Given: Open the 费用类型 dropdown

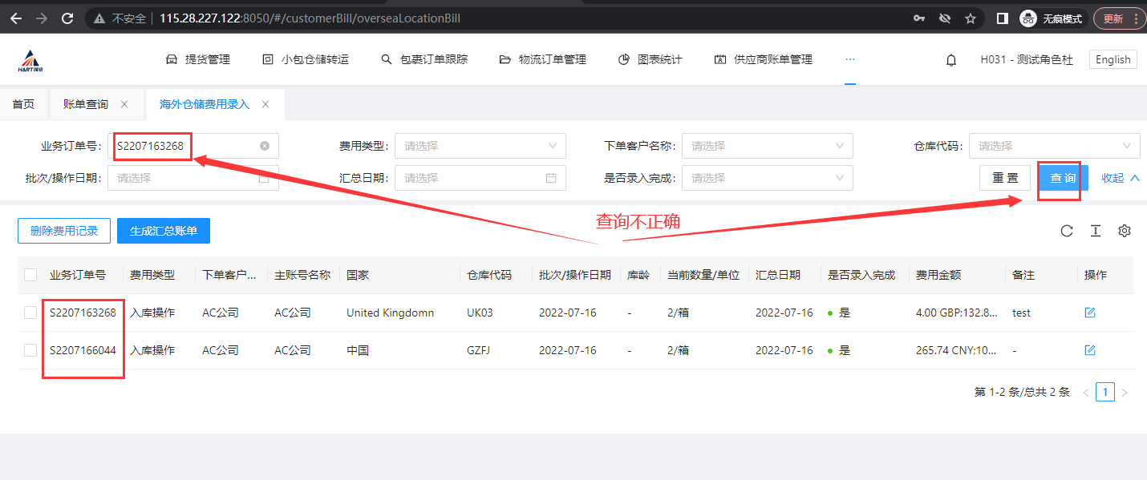Looking at the screenshot, I should click(x=480, y=146).
